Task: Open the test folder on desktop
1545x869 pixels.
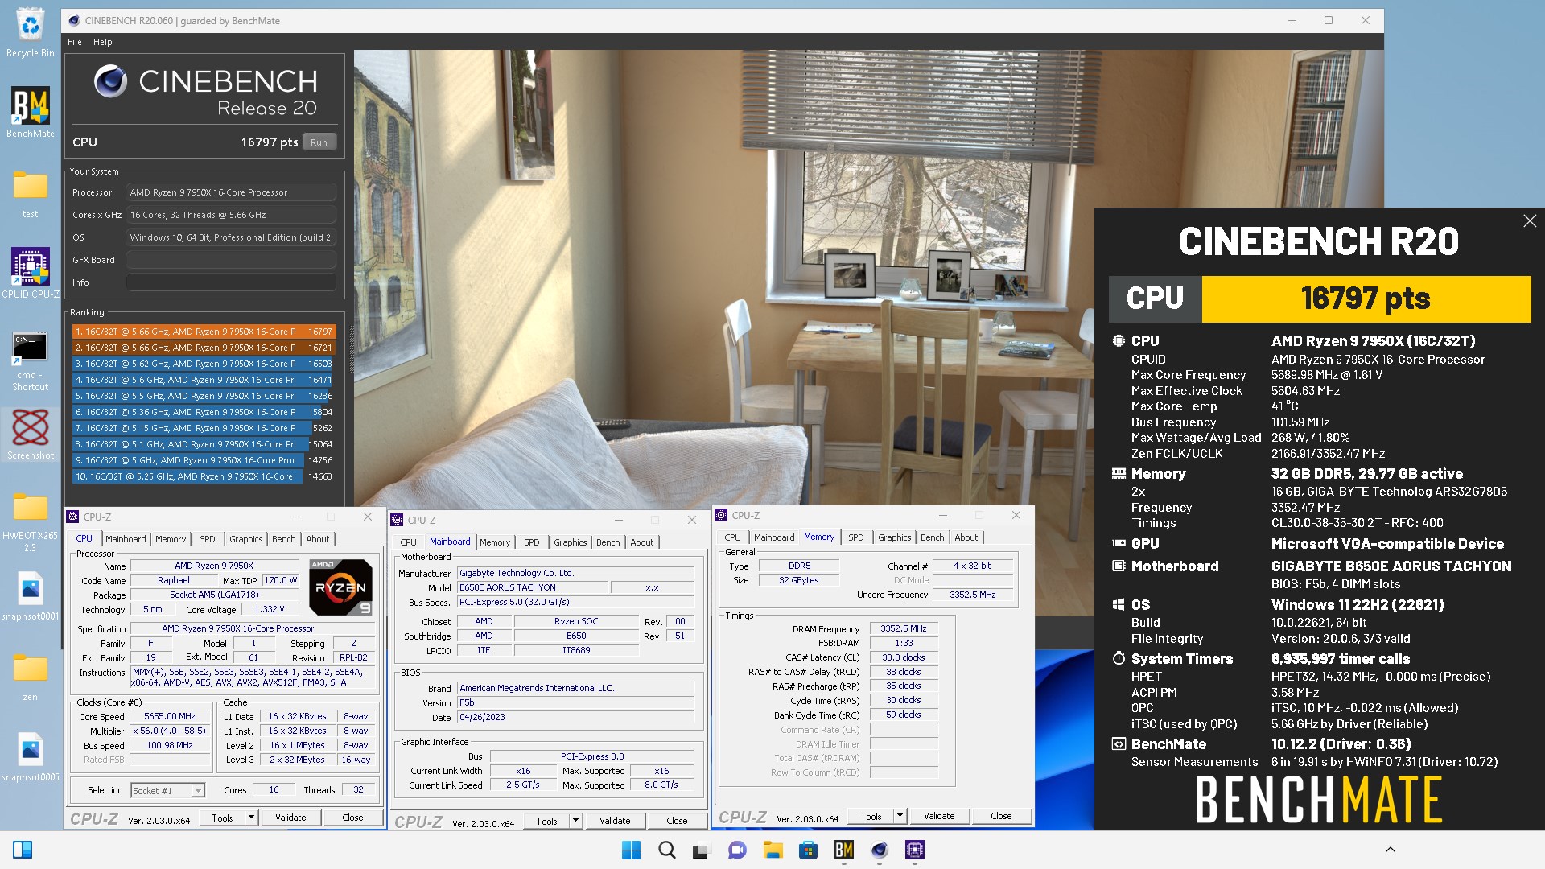Action: [31, 193]
